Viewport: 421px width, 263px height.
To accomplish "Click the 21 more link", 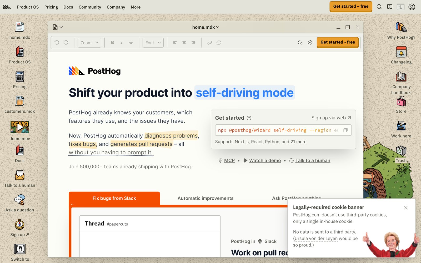I will click(x=298, y=142).
